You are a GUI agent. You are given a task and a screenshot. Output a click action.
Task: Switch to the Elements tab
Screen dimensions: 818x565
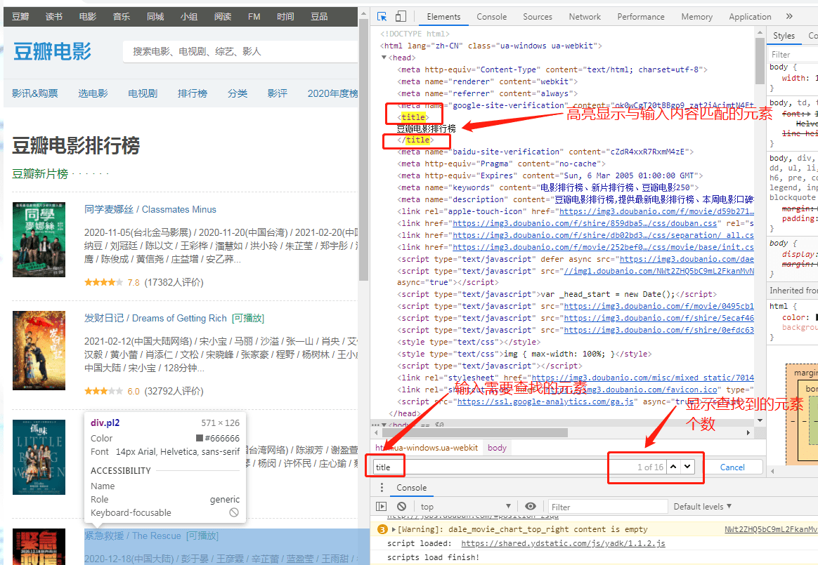coord(443,17)
